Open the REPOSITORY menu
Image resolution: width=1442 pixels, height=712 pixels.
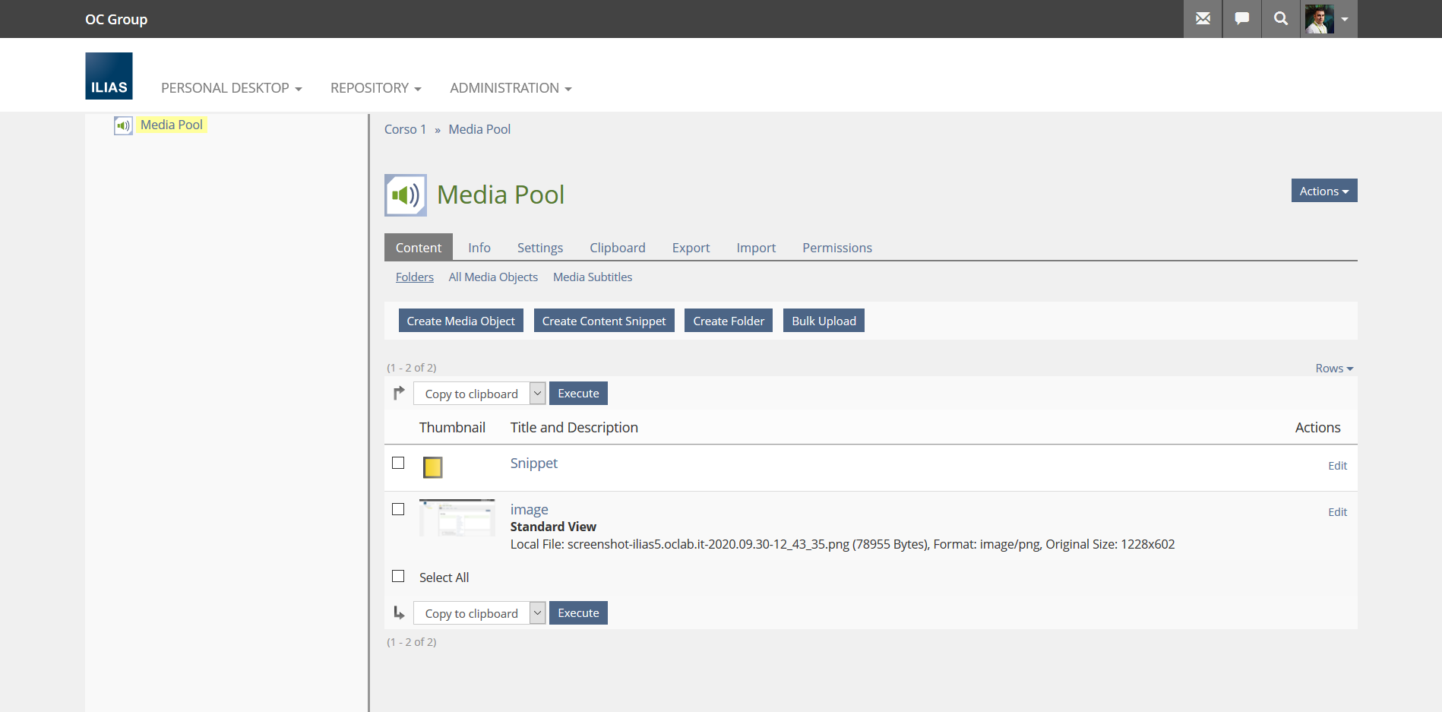375,88
